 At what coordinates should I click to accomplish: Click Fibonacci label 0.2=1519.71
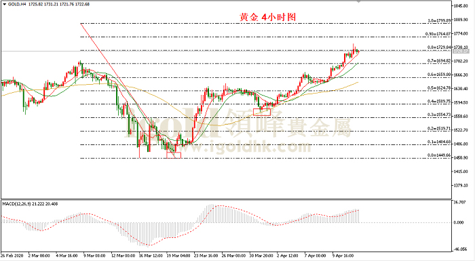pyautogui.click(x=439, y=128)
